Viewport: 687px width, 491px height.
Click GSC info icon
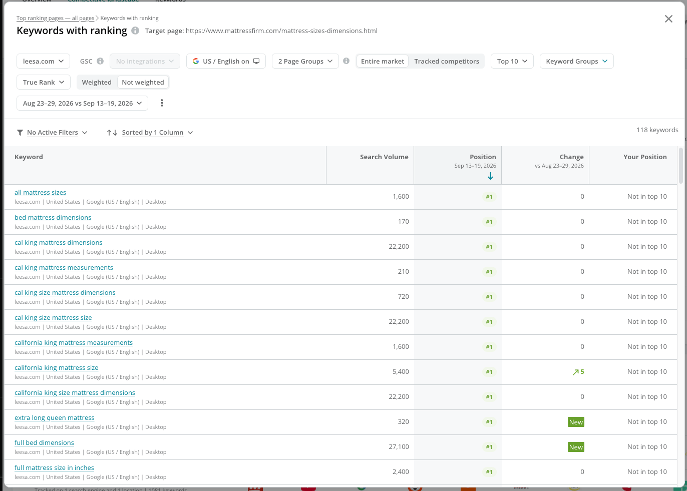pos(100,61)
